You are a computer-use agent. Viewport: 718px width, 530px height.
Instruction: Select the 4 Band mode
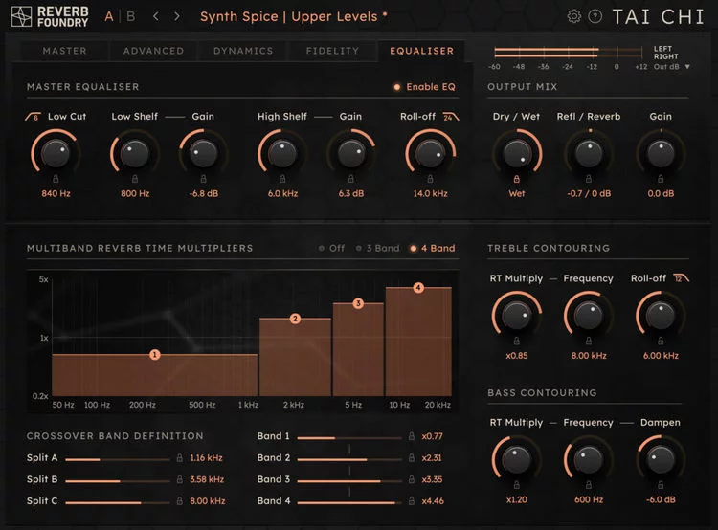point(433,248)
